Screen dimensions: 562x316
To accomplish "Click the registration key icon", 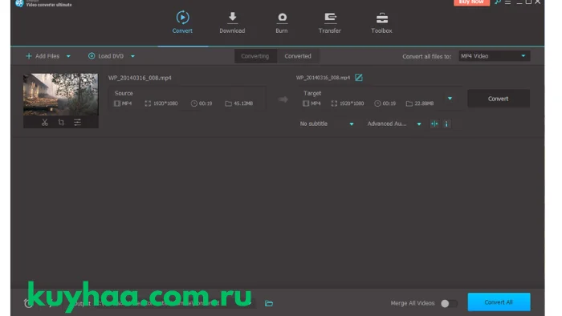I will pyautogui.click(x=498, y=2).
